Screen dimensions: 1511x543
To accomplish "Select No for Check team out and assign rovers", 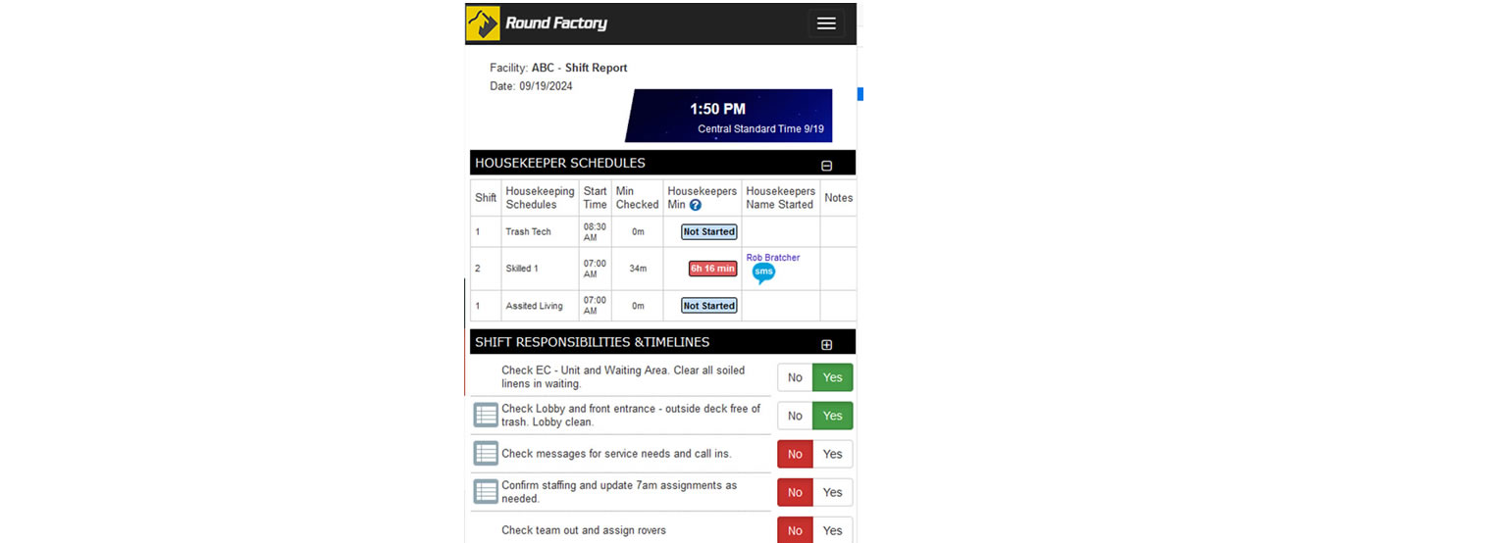I will (795, 530).
